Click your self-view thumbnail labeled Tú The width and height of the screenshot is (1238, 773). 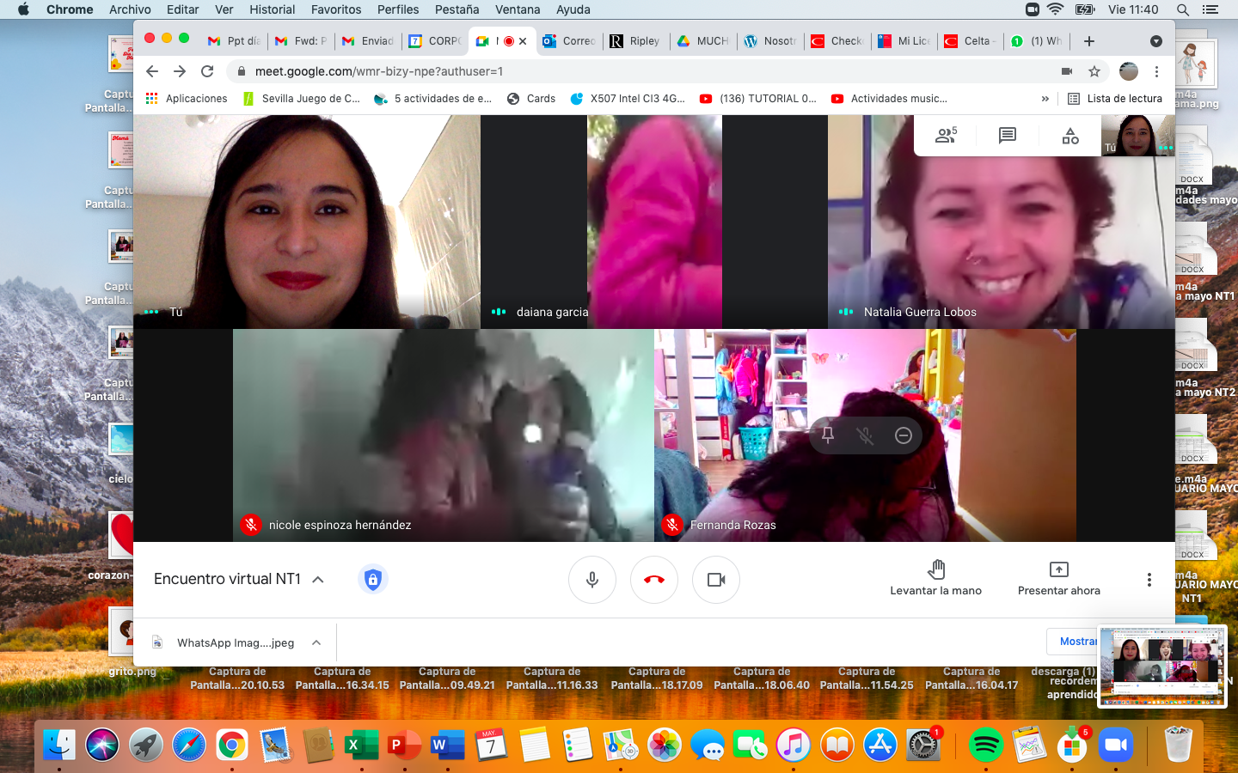[1138, 136]
